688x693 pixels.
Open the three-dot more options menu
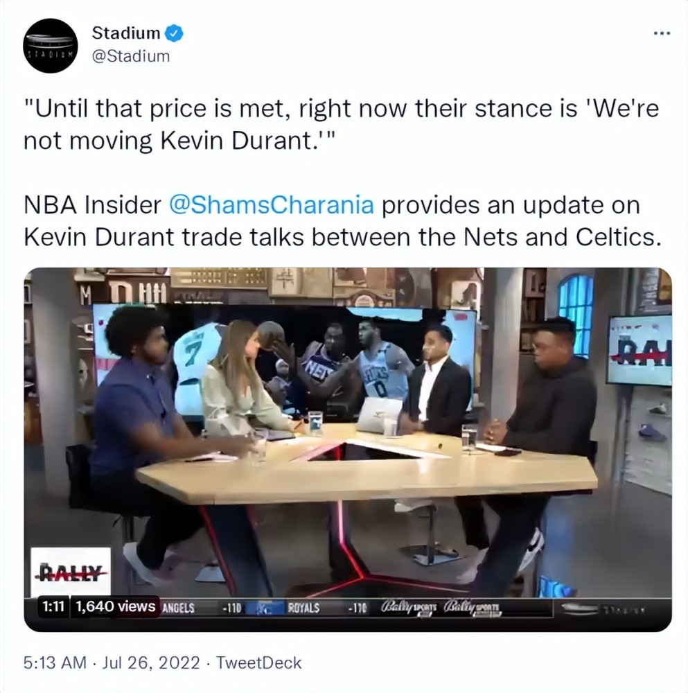pos(662,33)
